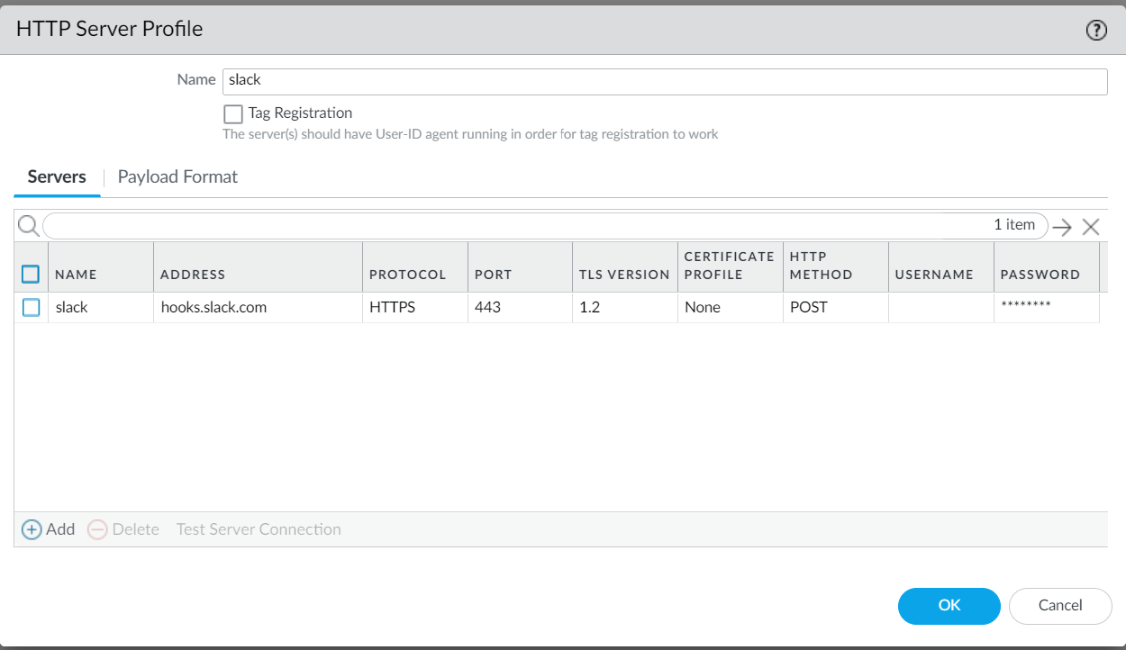This screenshot has height=650, width=1126.
Task: Enable the Tag Registration checkbox
Action: coord(233,114)
